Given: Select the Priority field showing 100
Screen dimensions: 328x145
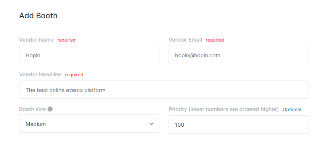Looking at the screenshot, I should [239, 124].
